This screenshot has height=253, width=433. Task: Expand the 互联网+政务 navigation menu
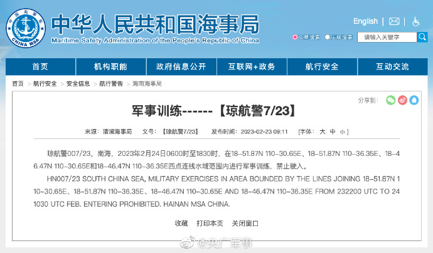pos(251,67)
